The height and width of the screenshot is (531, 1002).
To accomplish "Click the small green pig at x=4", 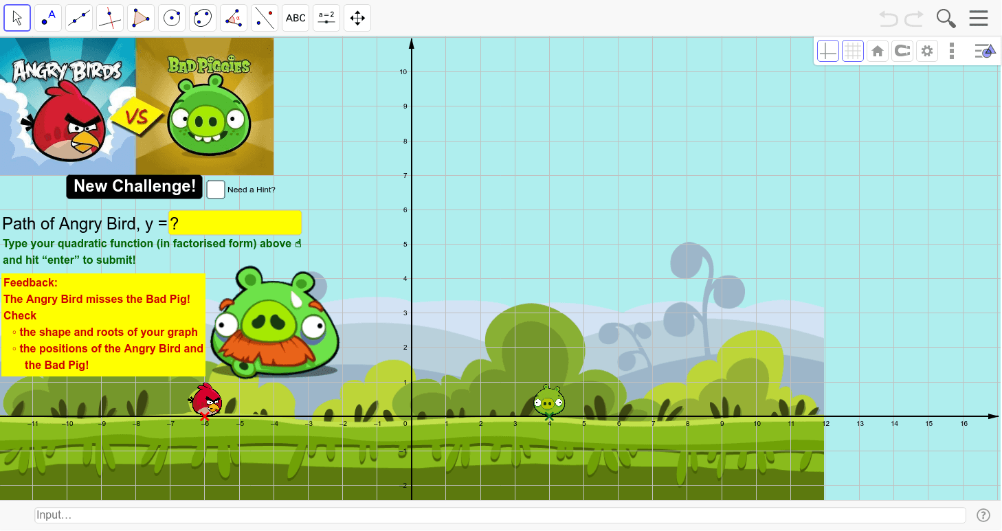I will point(548,401).
